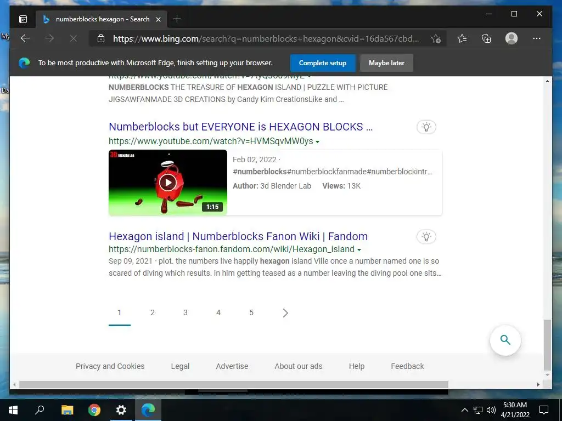Open the Favorites list icon
Screen dimensions: 562x421
(x=462, y=38)
